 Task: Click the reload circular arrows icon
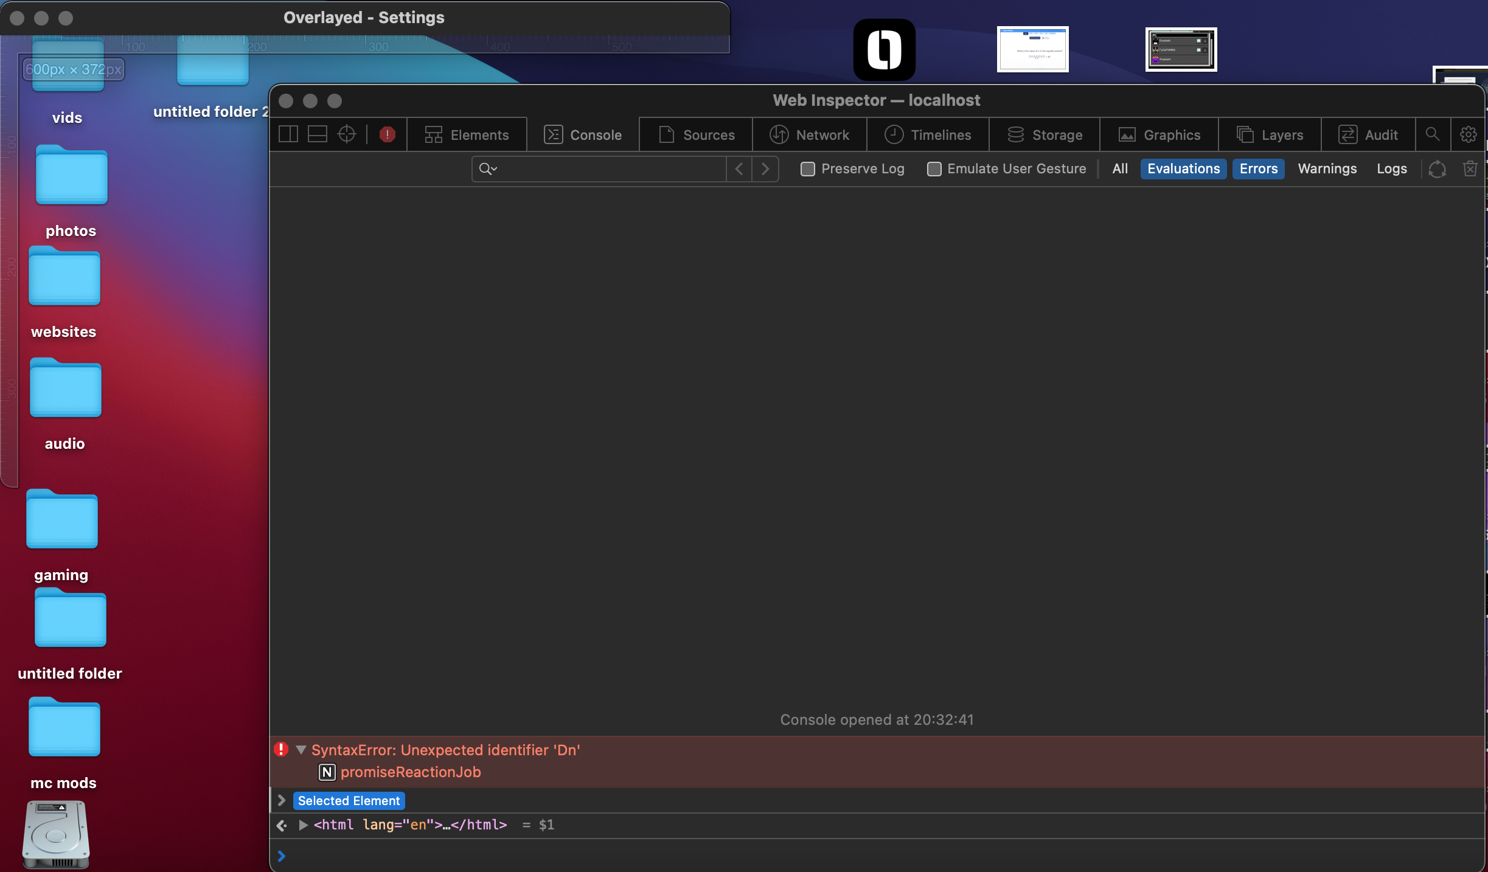click(1437, 168)
